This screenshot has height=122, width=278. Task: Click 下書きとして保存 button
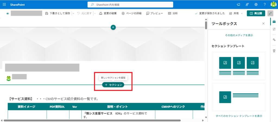click(58, 13)
